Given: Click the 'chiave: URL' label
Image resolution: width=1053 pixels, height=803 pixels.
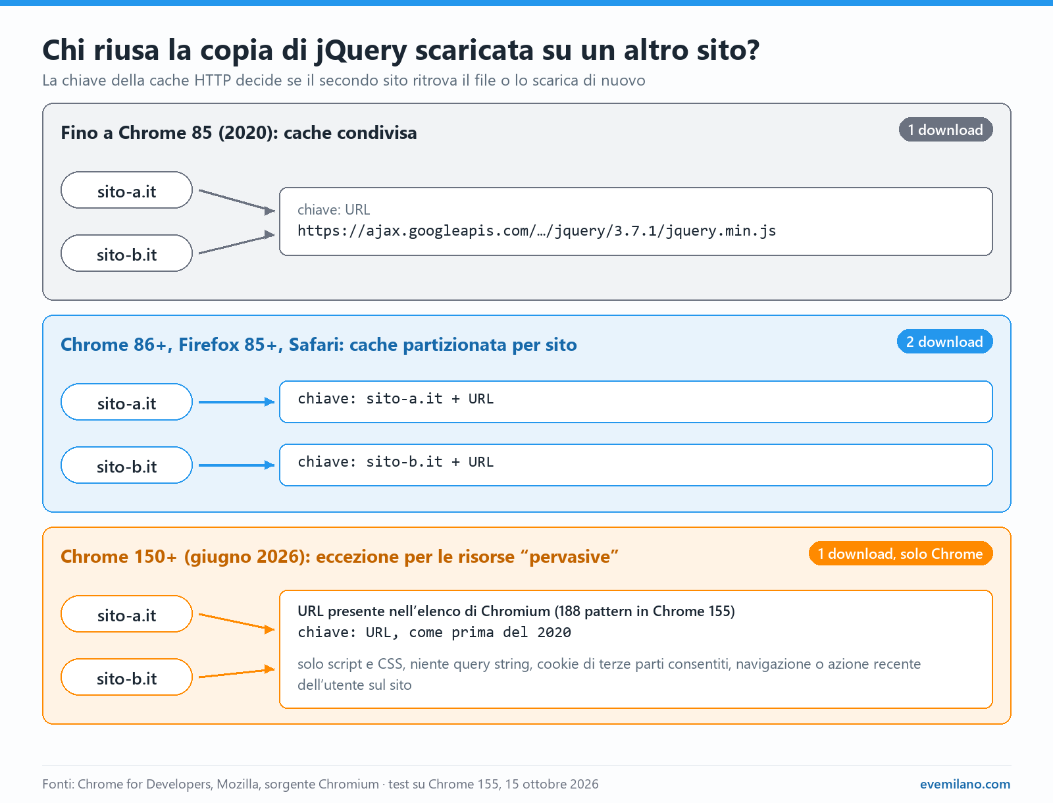Looking at the screenshot, I should point(334,209).
